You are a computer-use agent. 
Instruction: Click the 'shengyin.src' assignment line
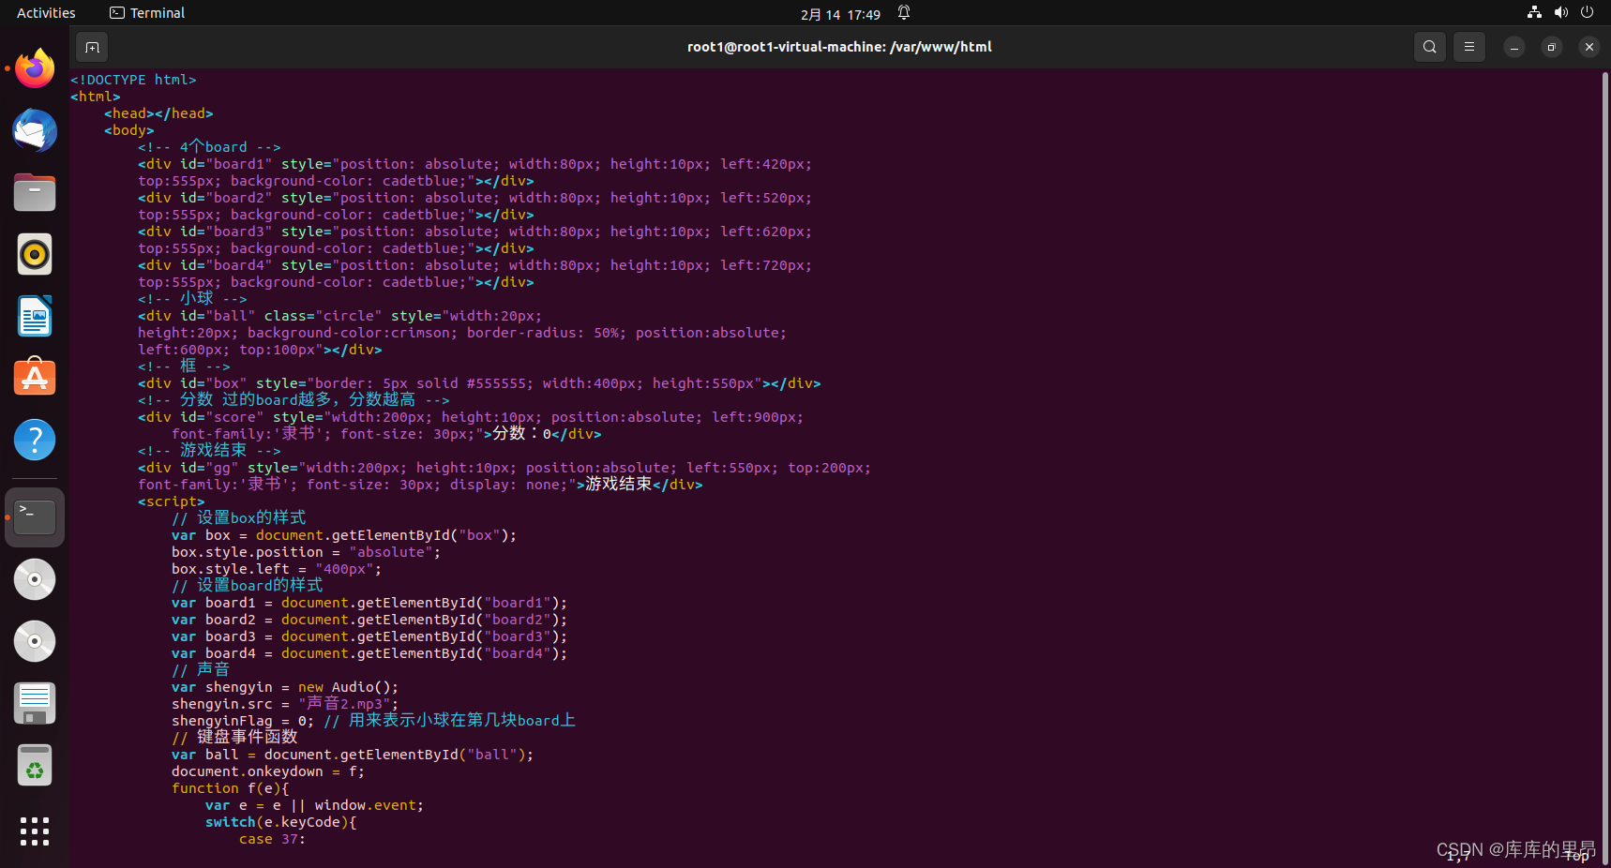click(x=285, y=704)
